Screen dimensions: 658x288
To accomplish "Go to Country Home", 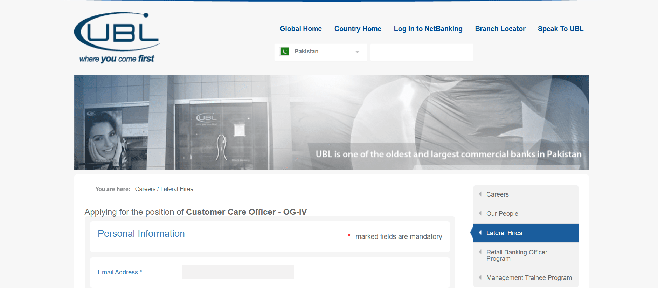I will [358, 29].
